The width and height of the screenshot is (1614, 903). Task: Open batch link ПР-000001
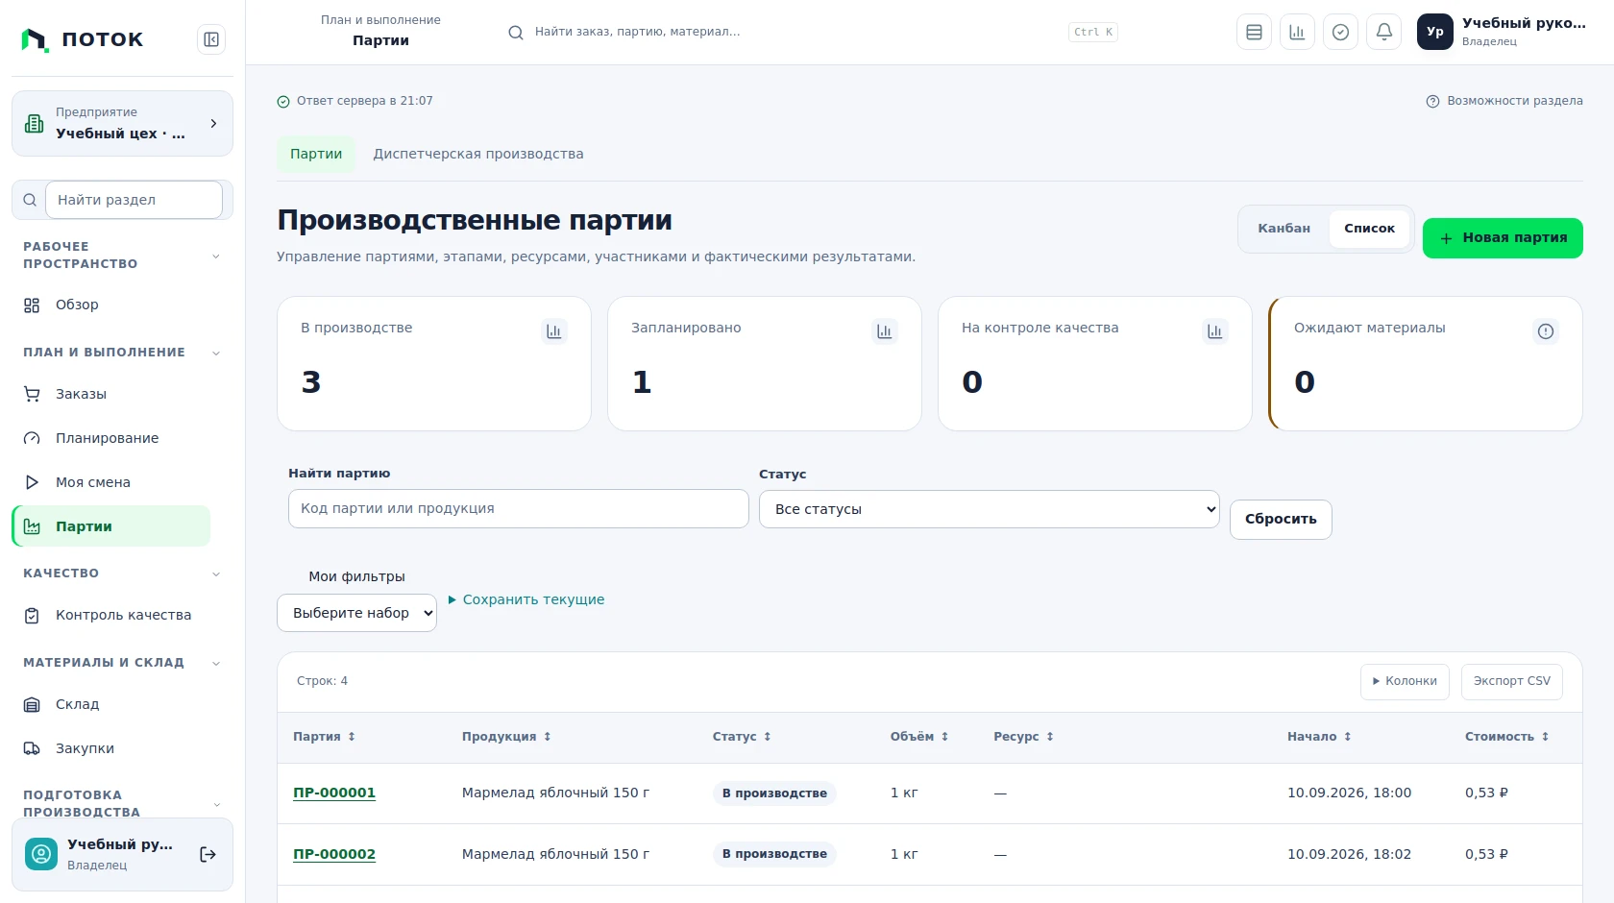pyautogui.click(x=334, y=793)
